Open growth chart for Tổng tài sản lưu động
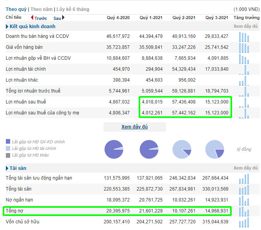Image resolution: width=261 pixels, height=230 pixels. point(244,178)
